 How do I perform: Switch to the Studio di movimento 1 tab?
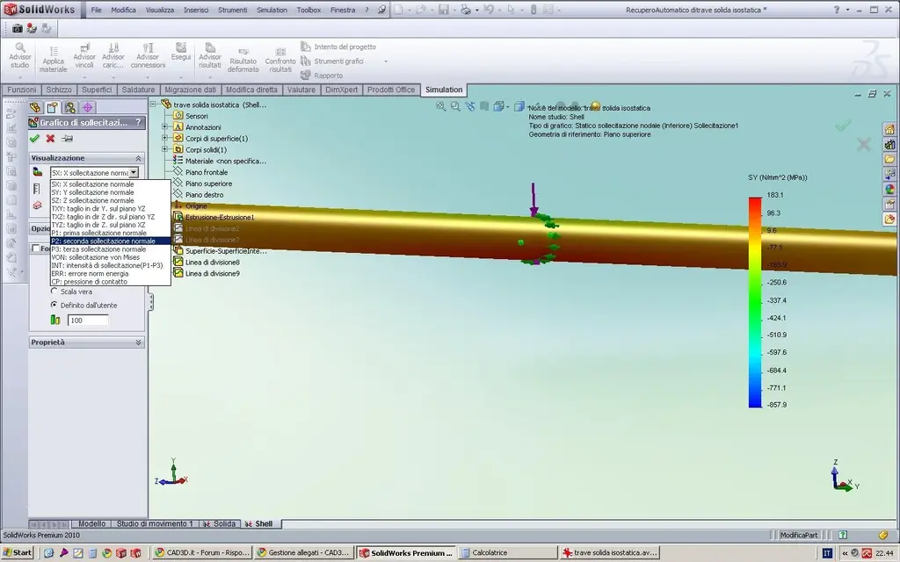click(x=155, y=523)
